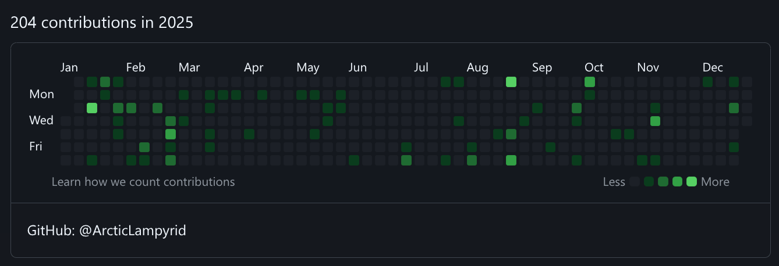Click the brightest top-row cell between Aug and Sep
The height and width of the screenshot is (266, 779).
coord(511,82)
